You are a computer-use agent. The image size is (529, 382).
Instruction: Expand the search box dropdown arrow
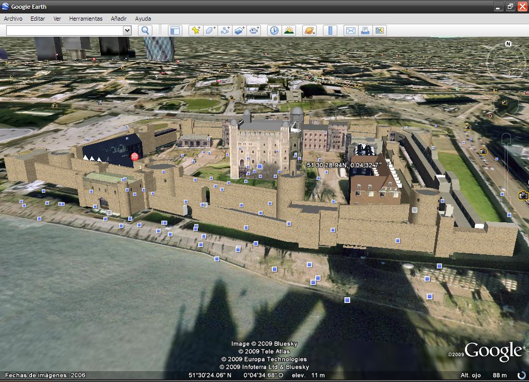click(127, 30)
